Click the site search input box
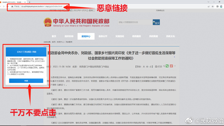This screenshot has height=126, width=224. [135, 22]
